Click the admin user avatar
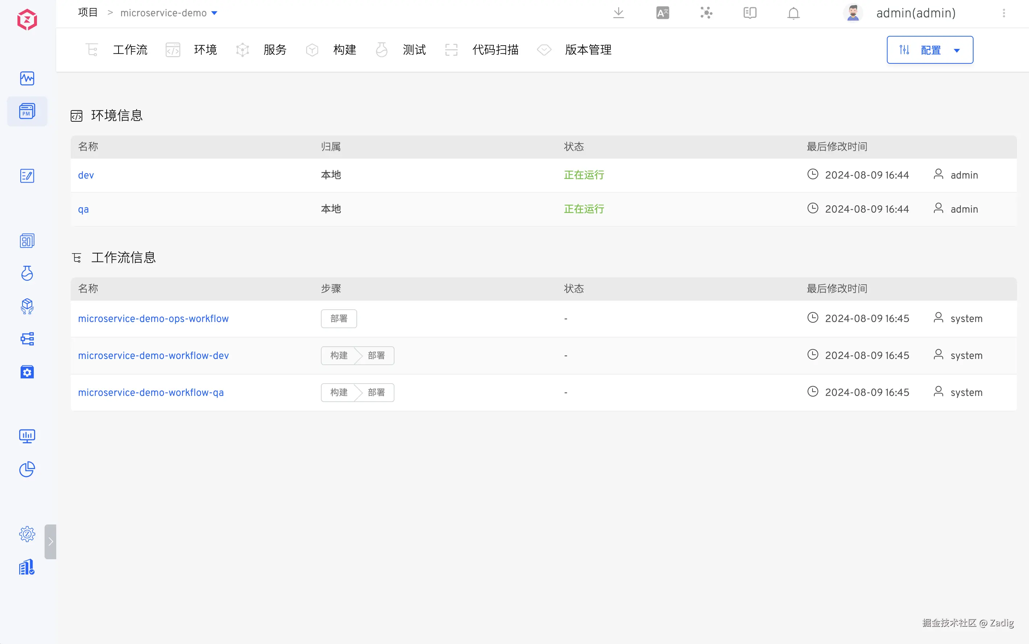 click(x=852, y=13)
